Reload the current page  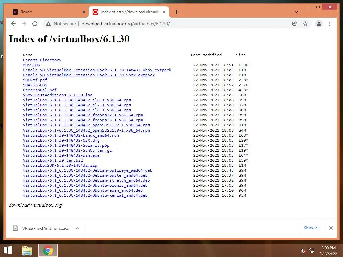35,24
